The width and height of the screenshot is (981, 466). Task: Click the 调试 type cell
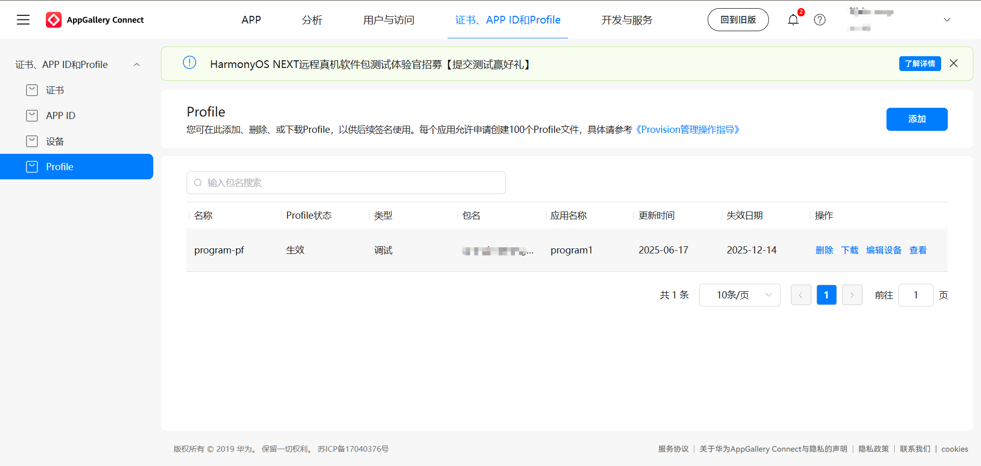pyautogui.click(x=383, y=250)
